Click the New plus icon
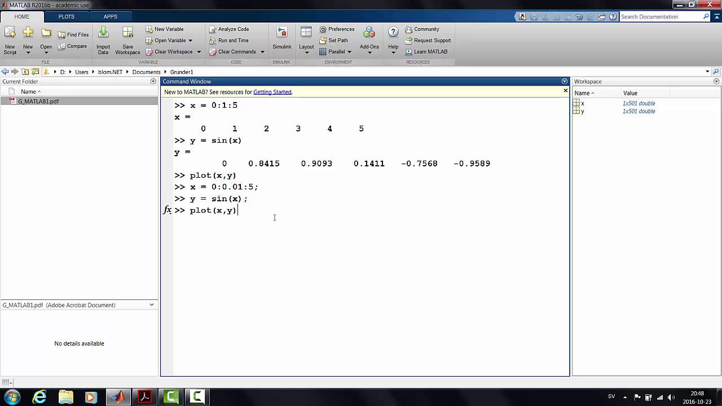Screen dimensions: 722x406 [x=28, y=33]
